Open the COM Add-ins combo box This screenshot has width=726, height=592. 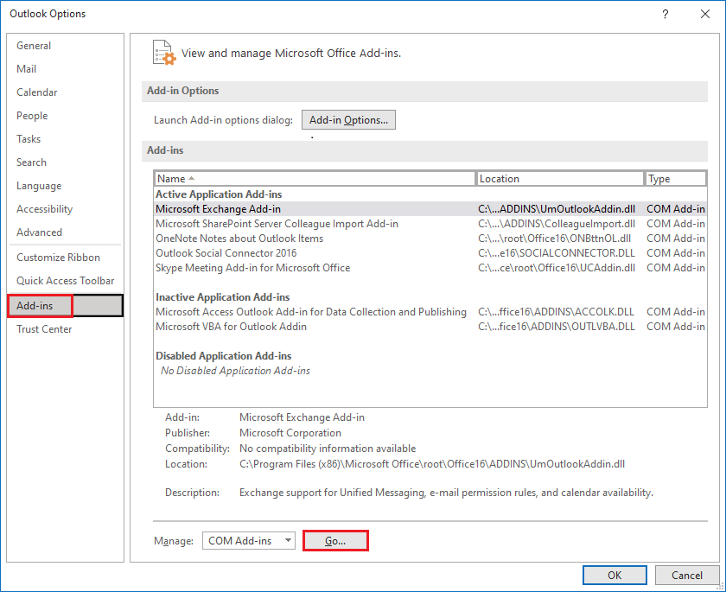click(x=248, y=540)
